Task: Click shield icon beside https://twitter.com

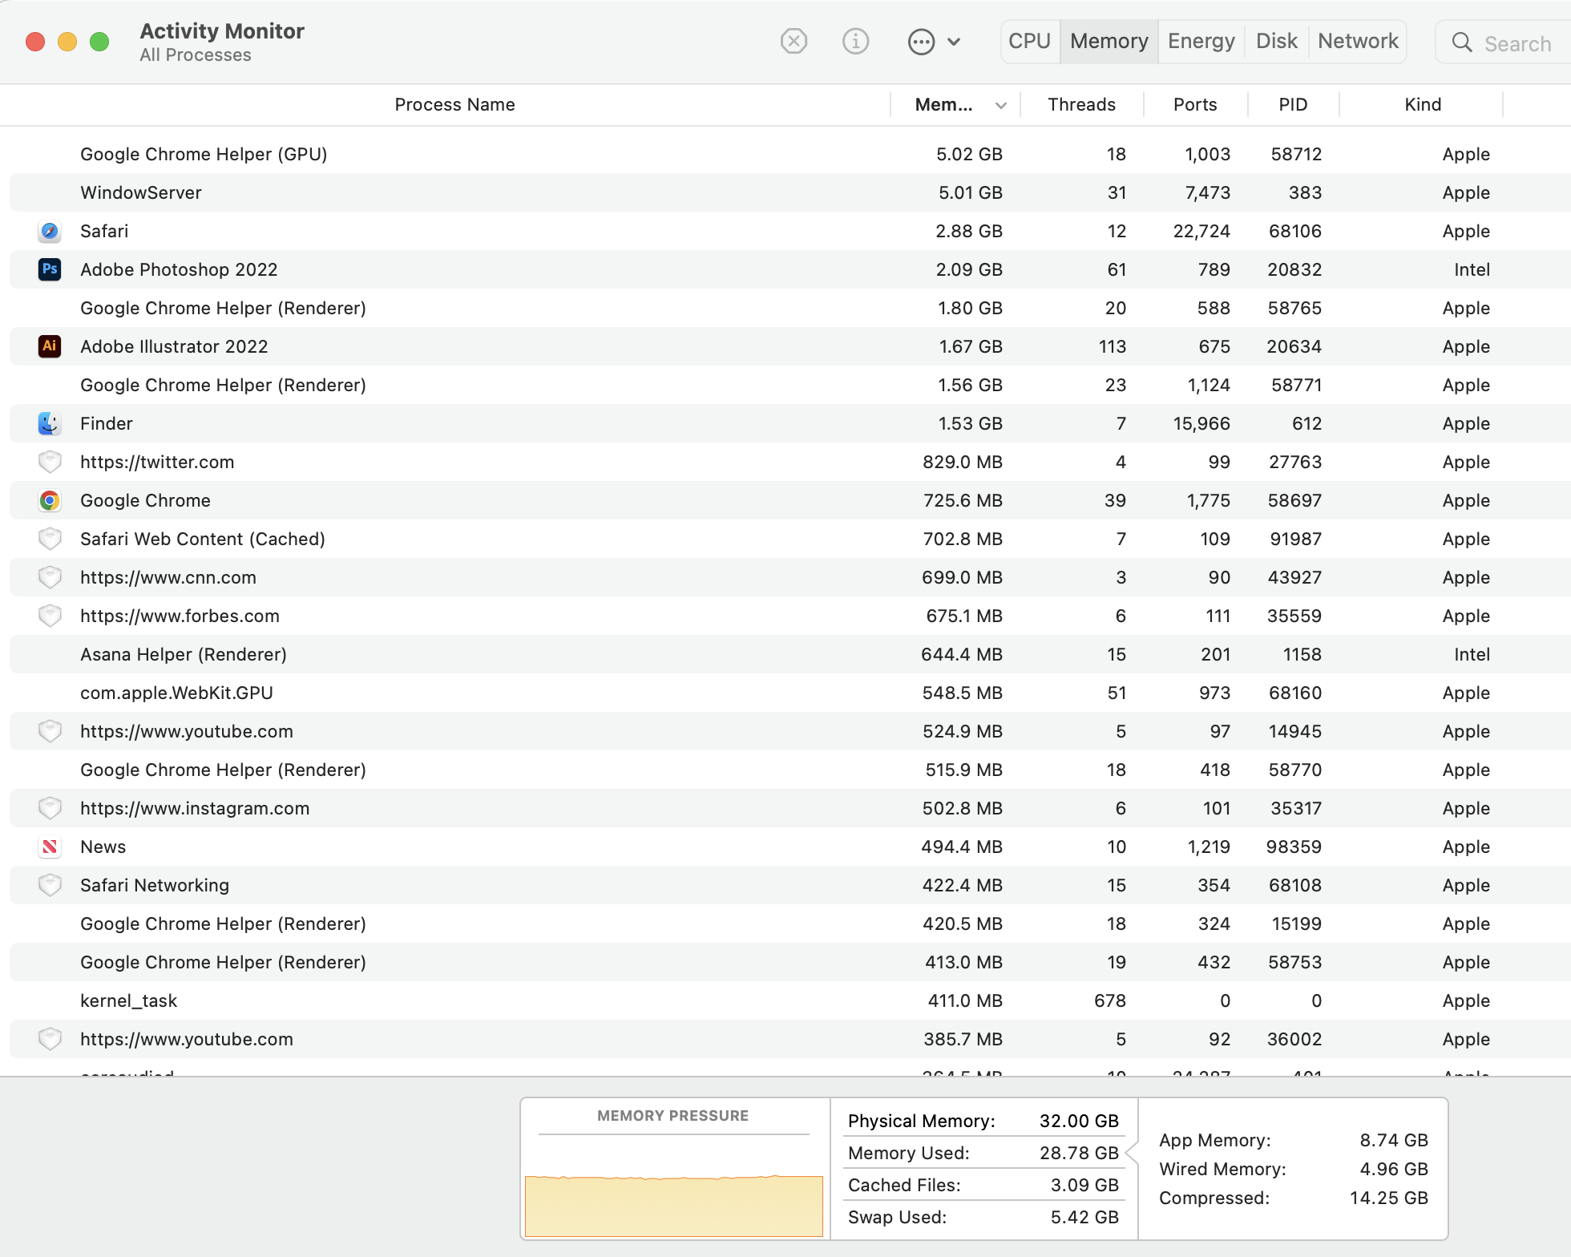Action: coord(50,462)
